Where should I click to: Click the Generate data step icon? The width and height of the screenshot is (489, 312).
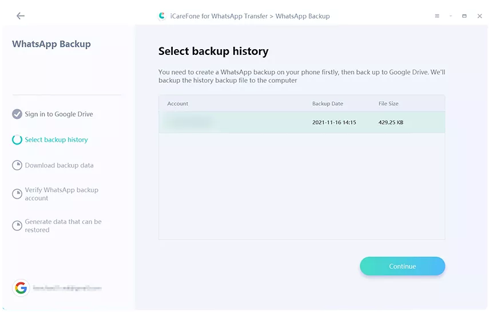pyautogui.click(x=17, y=226)
